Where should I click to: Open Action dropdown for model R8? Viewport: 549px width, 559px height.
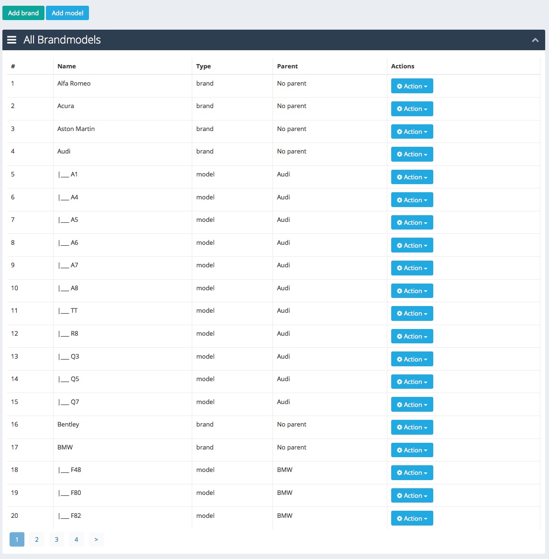412,336
